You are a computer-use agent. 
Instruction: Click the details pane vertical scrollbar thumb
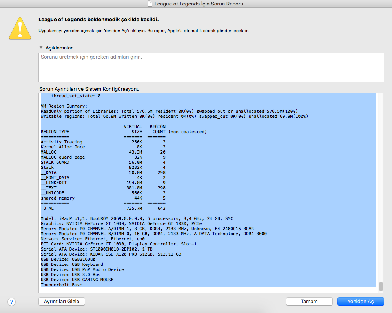coord(380,286)
